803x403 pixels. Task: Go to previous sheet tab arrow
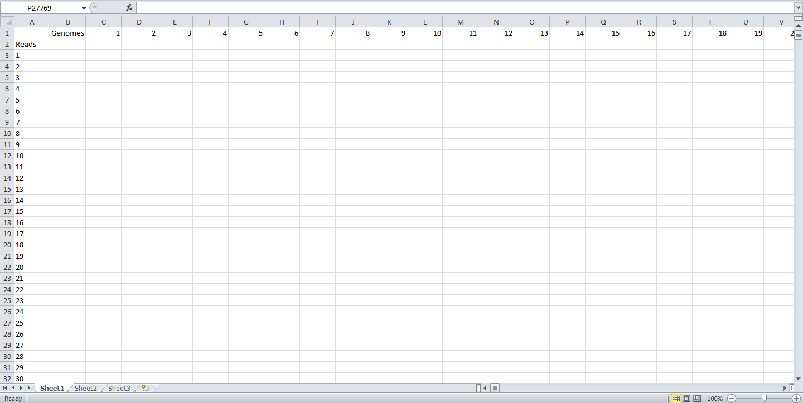13,388
